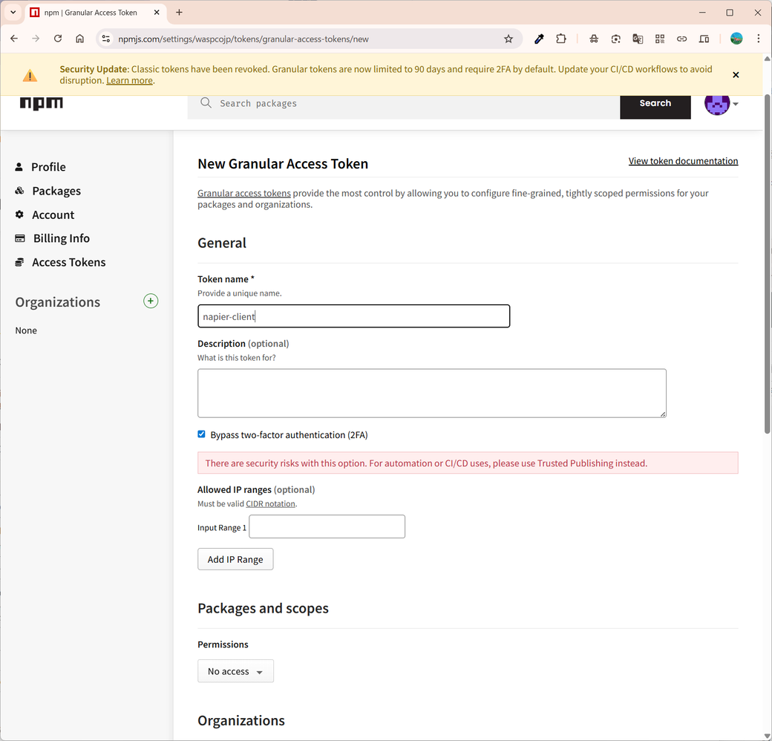The width and height of the screenshot is (772, 741).
Task: Open the user avatar account menu
Action: tap(721, 104)
